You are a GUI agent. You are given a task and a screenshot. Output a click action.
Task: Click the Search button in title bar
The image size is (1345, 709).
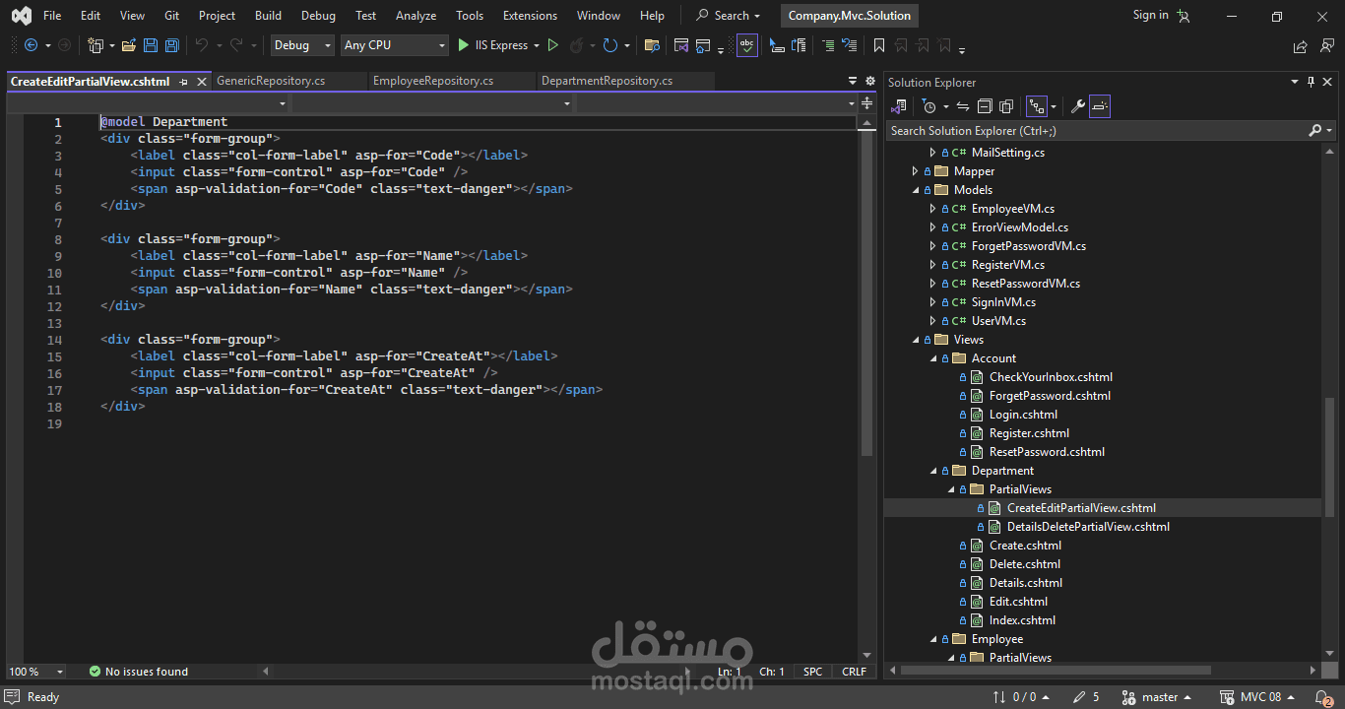[729, 16]
